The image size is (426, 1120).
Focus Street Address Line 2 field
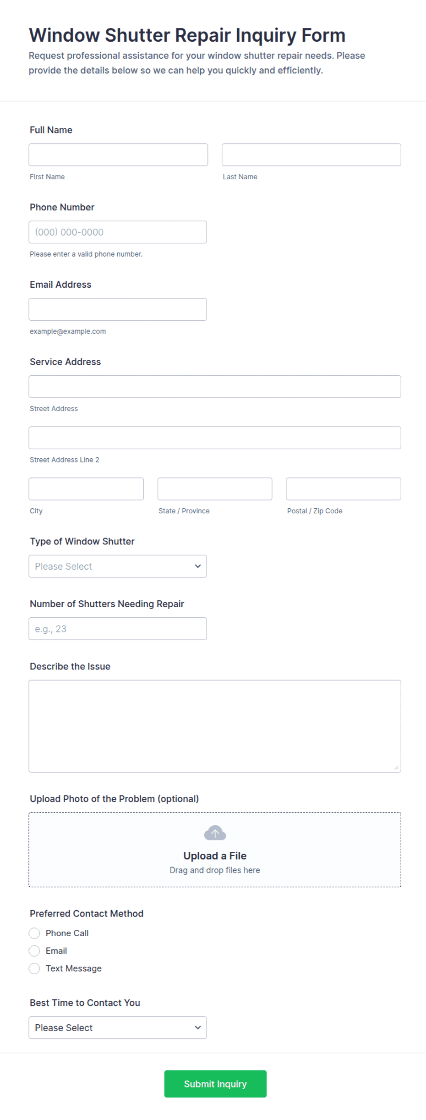(215, 438)
